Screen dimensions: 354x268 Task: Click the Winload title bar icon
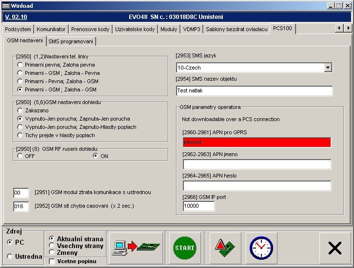6,5
